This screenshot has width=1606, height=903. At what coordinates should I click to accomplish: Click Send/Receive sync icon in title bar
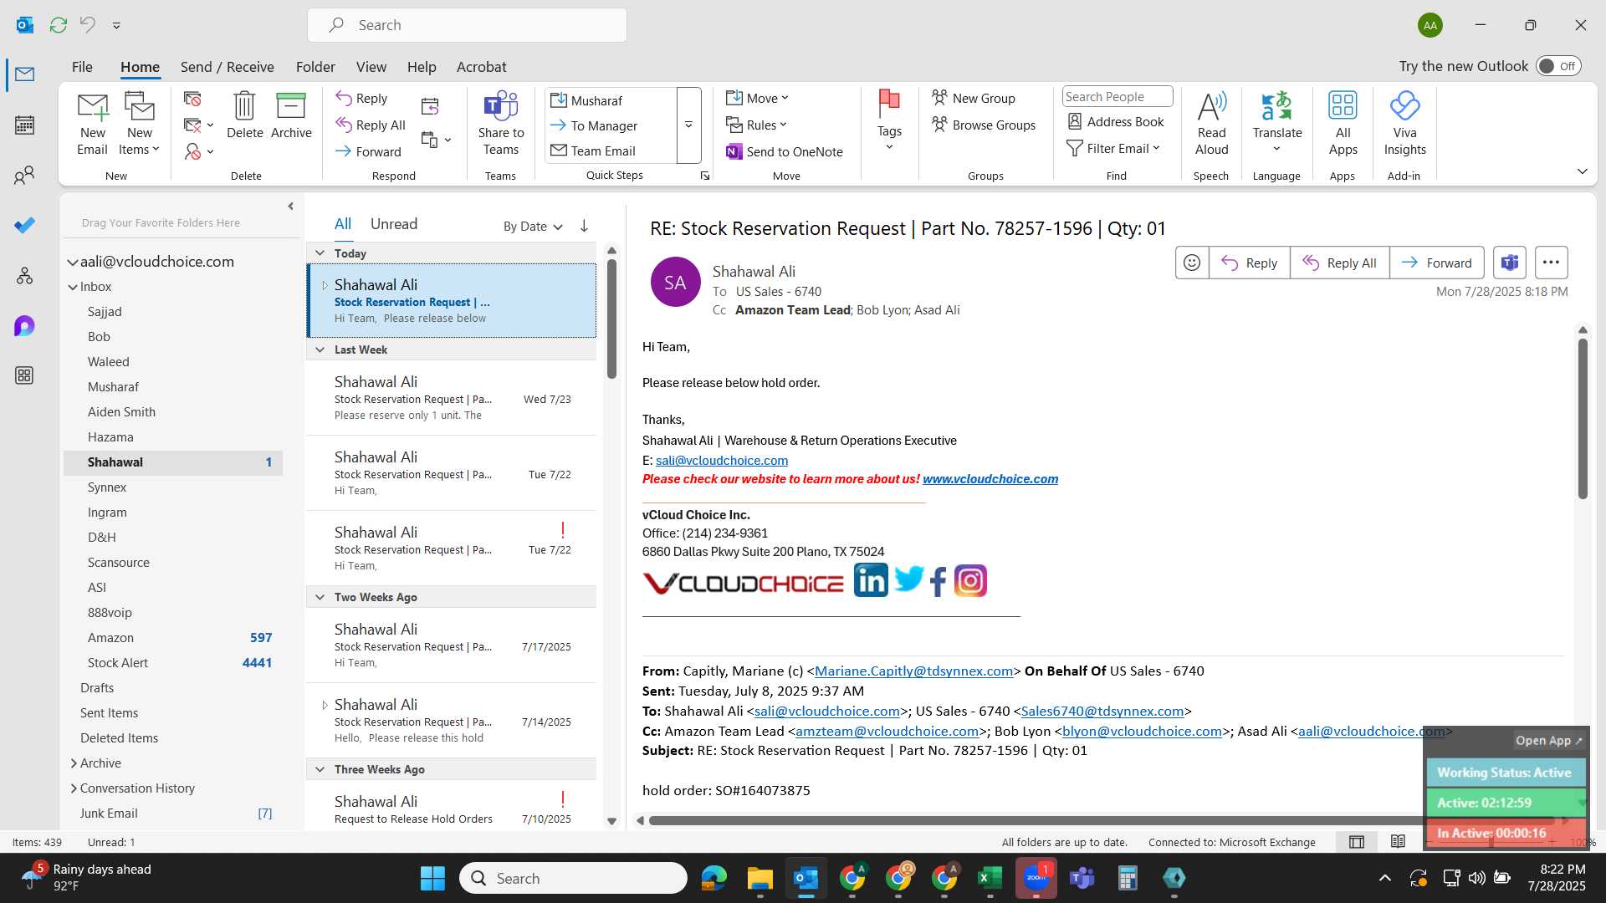coord(58,25)
